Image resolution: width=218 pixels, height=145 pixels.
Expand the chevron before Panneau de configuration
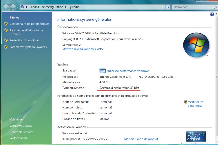tap(27, 7)
